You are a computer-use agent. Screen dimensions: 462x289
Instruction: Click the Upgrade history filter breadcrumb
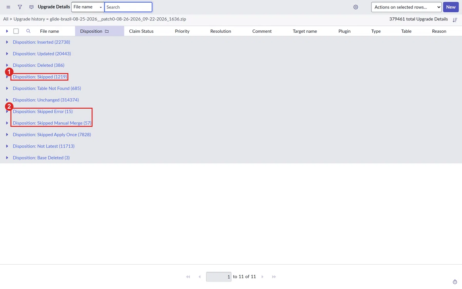tap(100, 19)
